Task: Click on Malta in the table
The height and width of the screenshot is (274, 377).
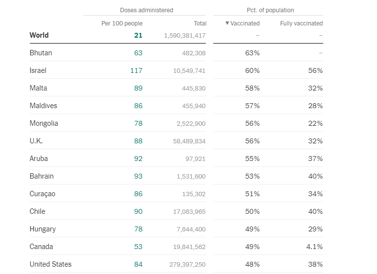Action: tap(38, 88)
